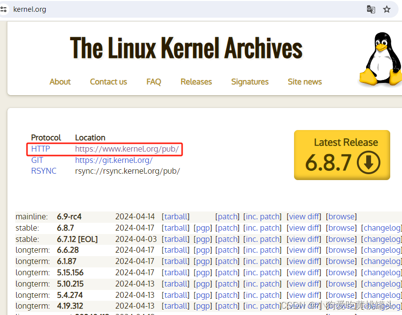This screenshot has width=402, height=315.
Task: Open the HTTP location link kernel.org/pub
Action: click(127, 149)
